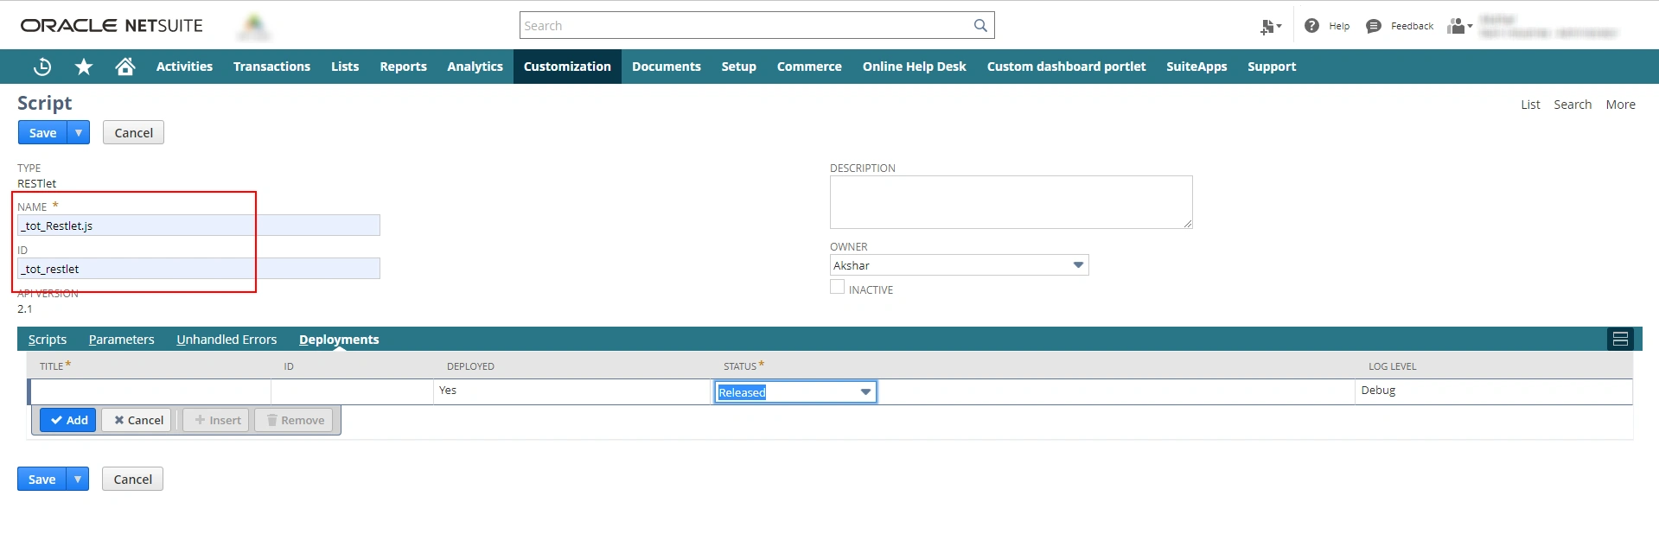Click the search magnifier icon

click(980, 26)
